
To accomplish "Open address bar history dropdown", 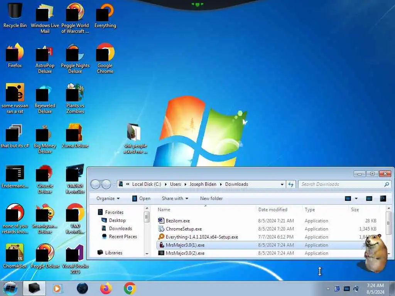I will (x=282, y=184).
